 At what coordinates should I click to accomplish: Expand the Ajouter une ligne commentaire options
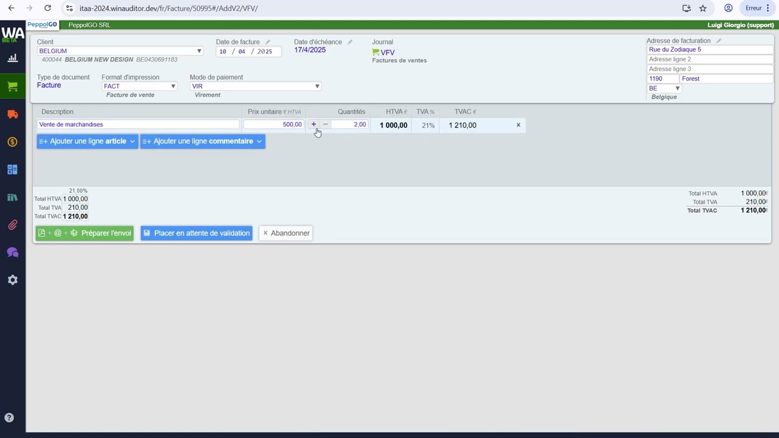tap(259, 141)
